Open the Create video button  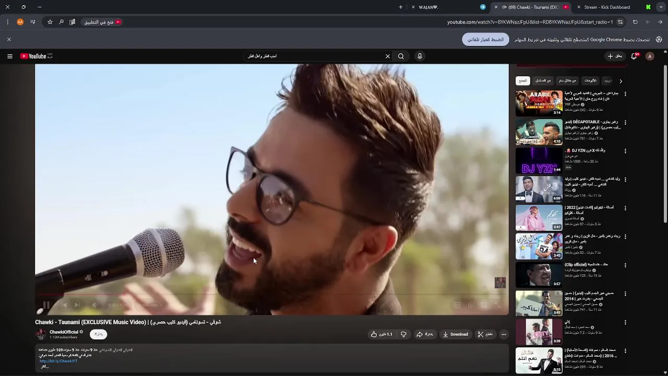pos(615,56)
